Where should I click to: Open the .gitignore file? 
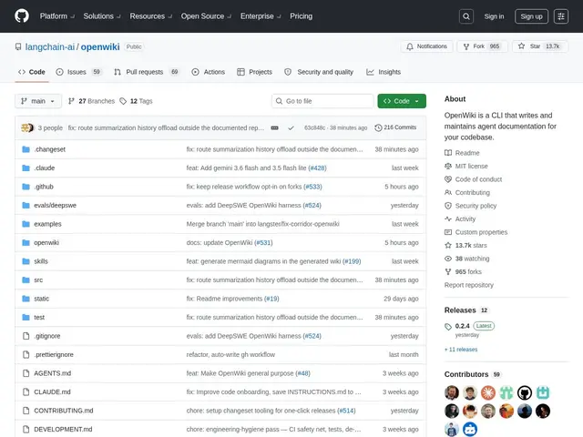click(46, 336)
